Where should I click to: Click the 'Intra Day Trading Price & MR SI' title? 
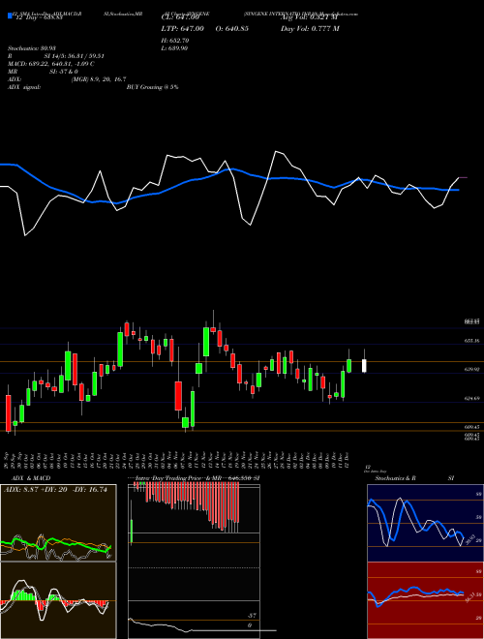(197, 478)
